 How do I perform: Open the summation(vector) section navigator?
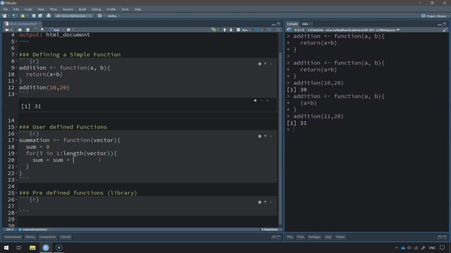33,230
